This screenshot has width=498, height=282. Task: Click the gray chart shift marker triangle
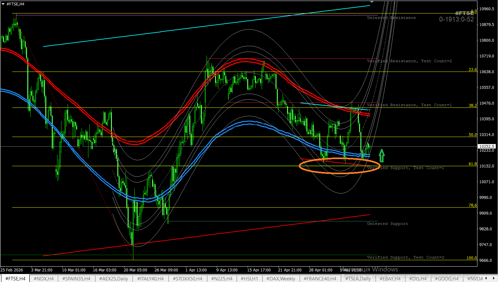tap(372, 2)
